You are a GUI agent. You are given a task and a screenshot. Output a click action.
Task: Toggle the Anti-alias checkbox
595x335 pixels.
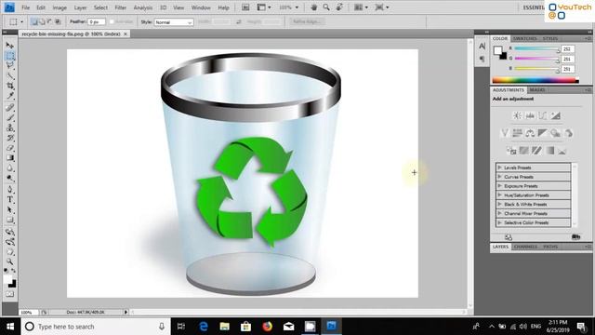[112, 22]
